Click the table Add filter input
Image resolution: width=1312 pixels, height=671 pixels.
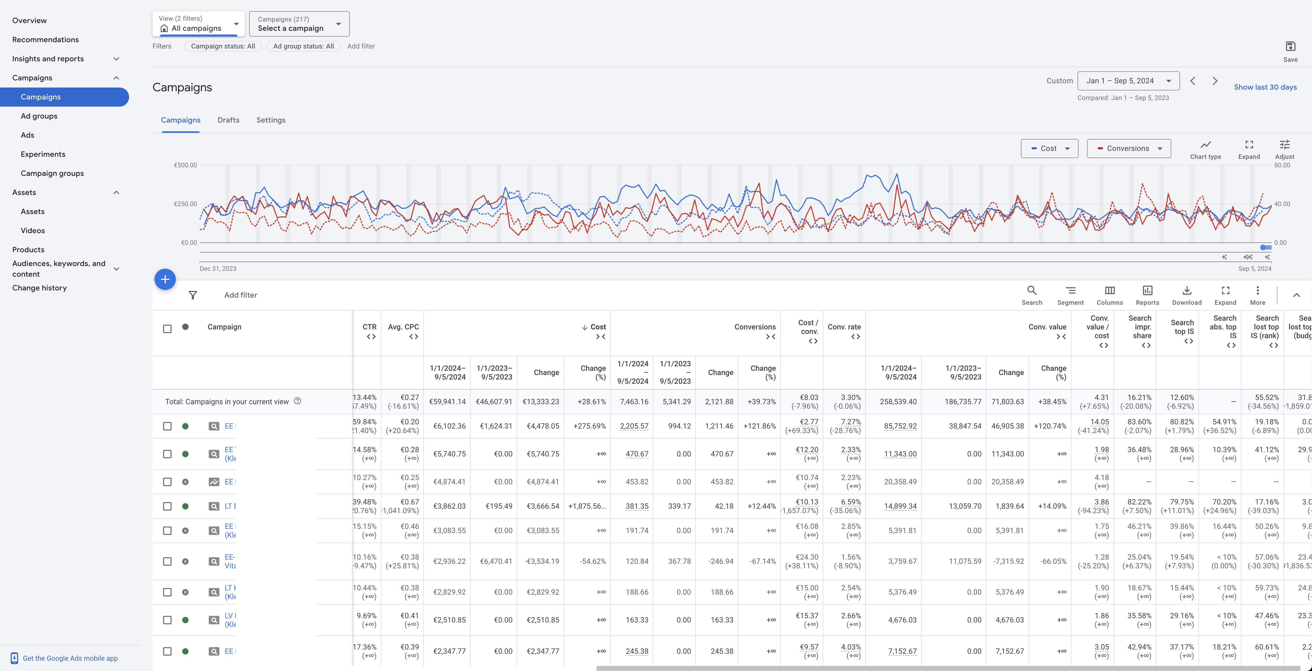tap(240, 295)
